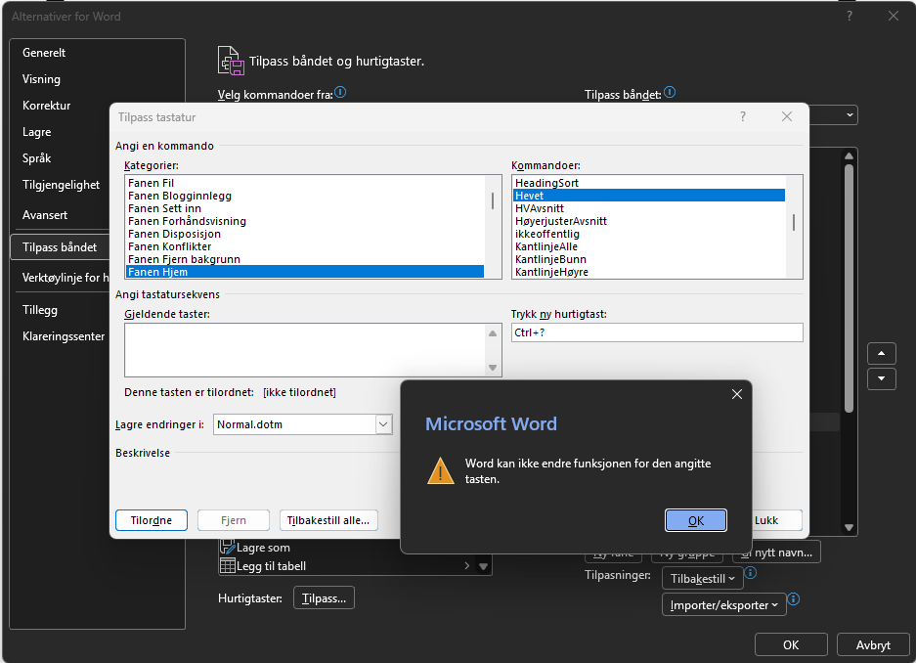Select KantlinjeBunn command
This screenshot has height=663, width=916.
648,259
